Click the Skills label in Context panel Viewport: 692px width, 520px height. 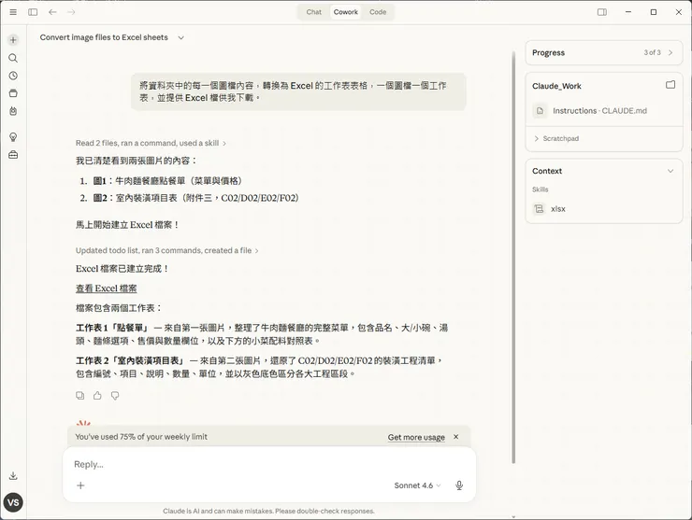[x=540, y=190]
